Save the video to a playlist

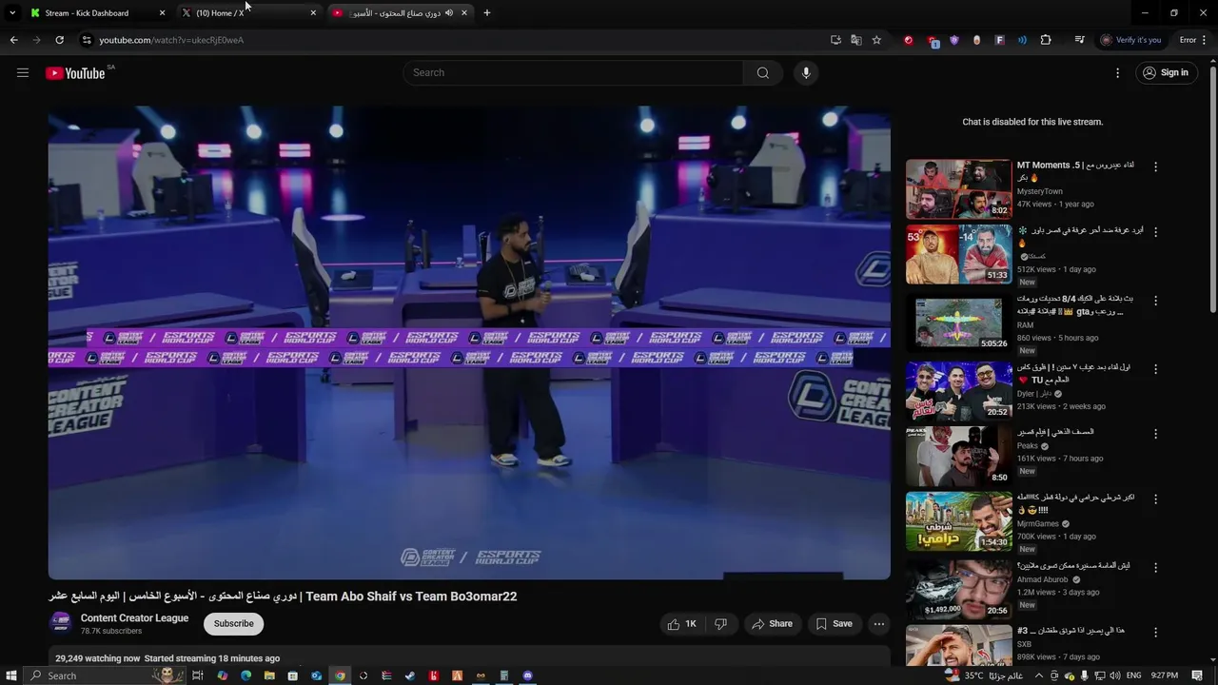tap(834, 624)
